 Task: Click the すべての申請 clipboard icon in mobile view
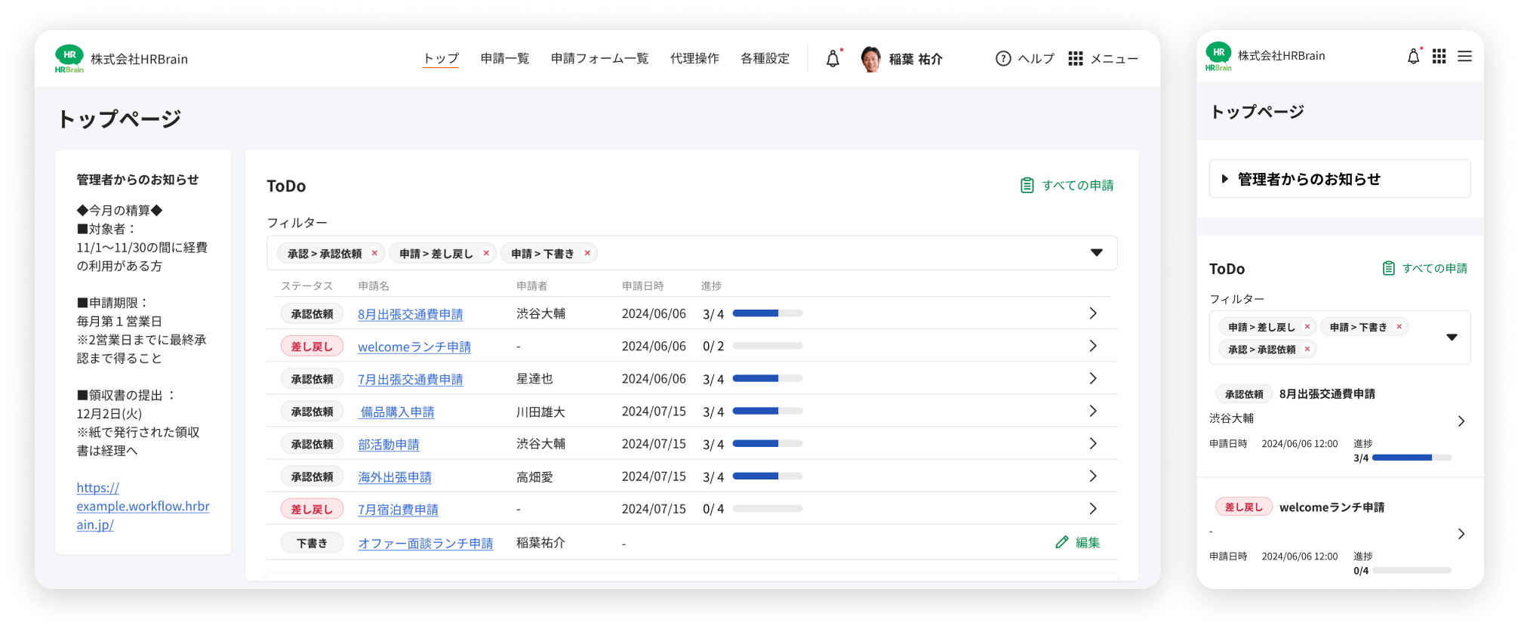point(1388,268)
